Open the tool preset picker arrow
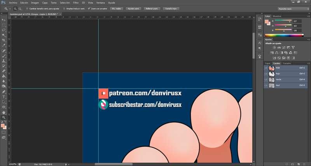Viewport: 311px width, 166px height. coord(10,9)
